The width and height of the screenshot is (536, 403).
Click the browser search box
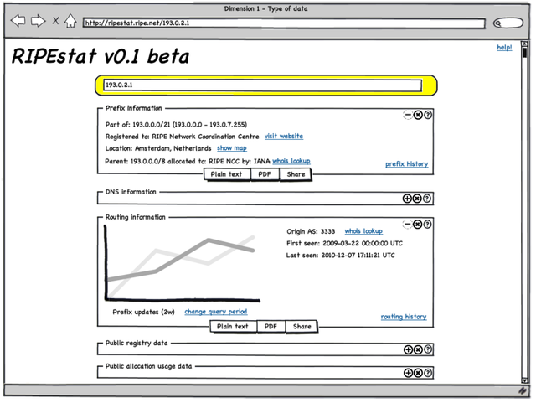point(508,23)
